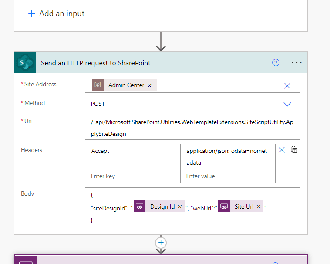Open help for Send an HTTP request action

pyautogui.click(x=276, y=63)
